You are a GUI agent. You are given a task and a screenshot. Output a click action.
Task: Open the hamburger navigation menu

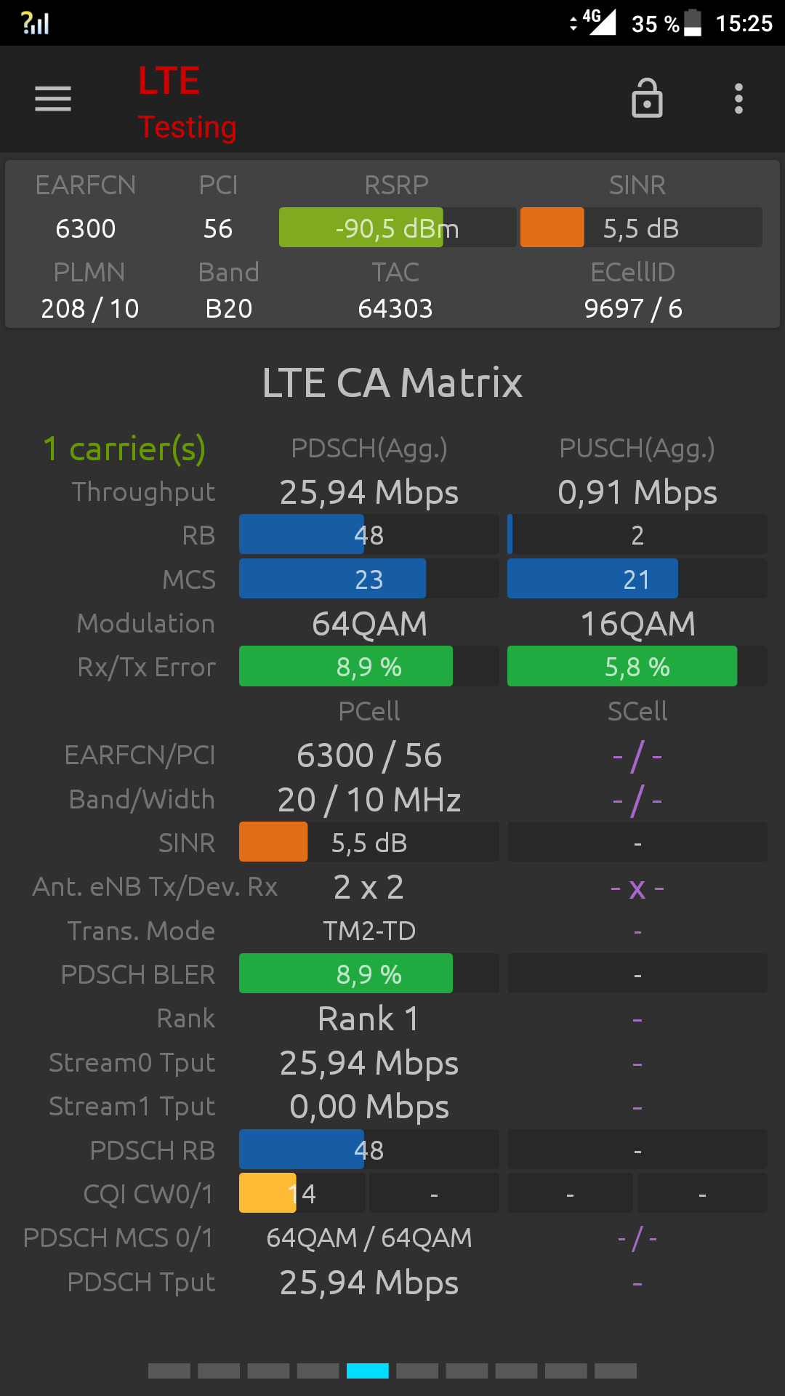(53, 99)
